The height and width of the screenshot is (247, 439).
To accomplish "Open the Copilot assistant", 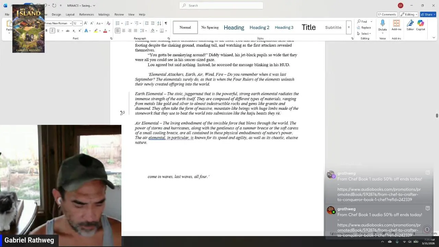I will pyautogui.click(x=420, y=26).
